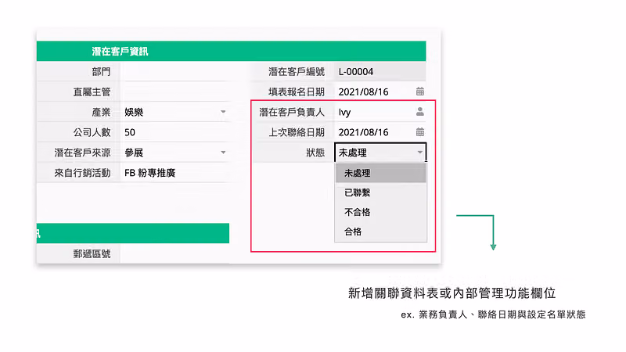Select 合格 in the status list

tap(381, 232)
